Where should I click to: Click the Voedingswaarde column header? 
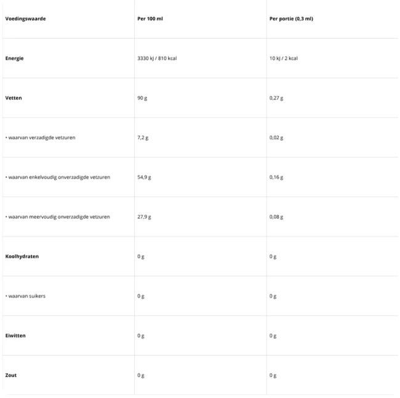pos(25,18)
